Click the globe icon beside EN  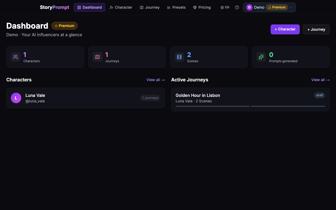(222, 7)
